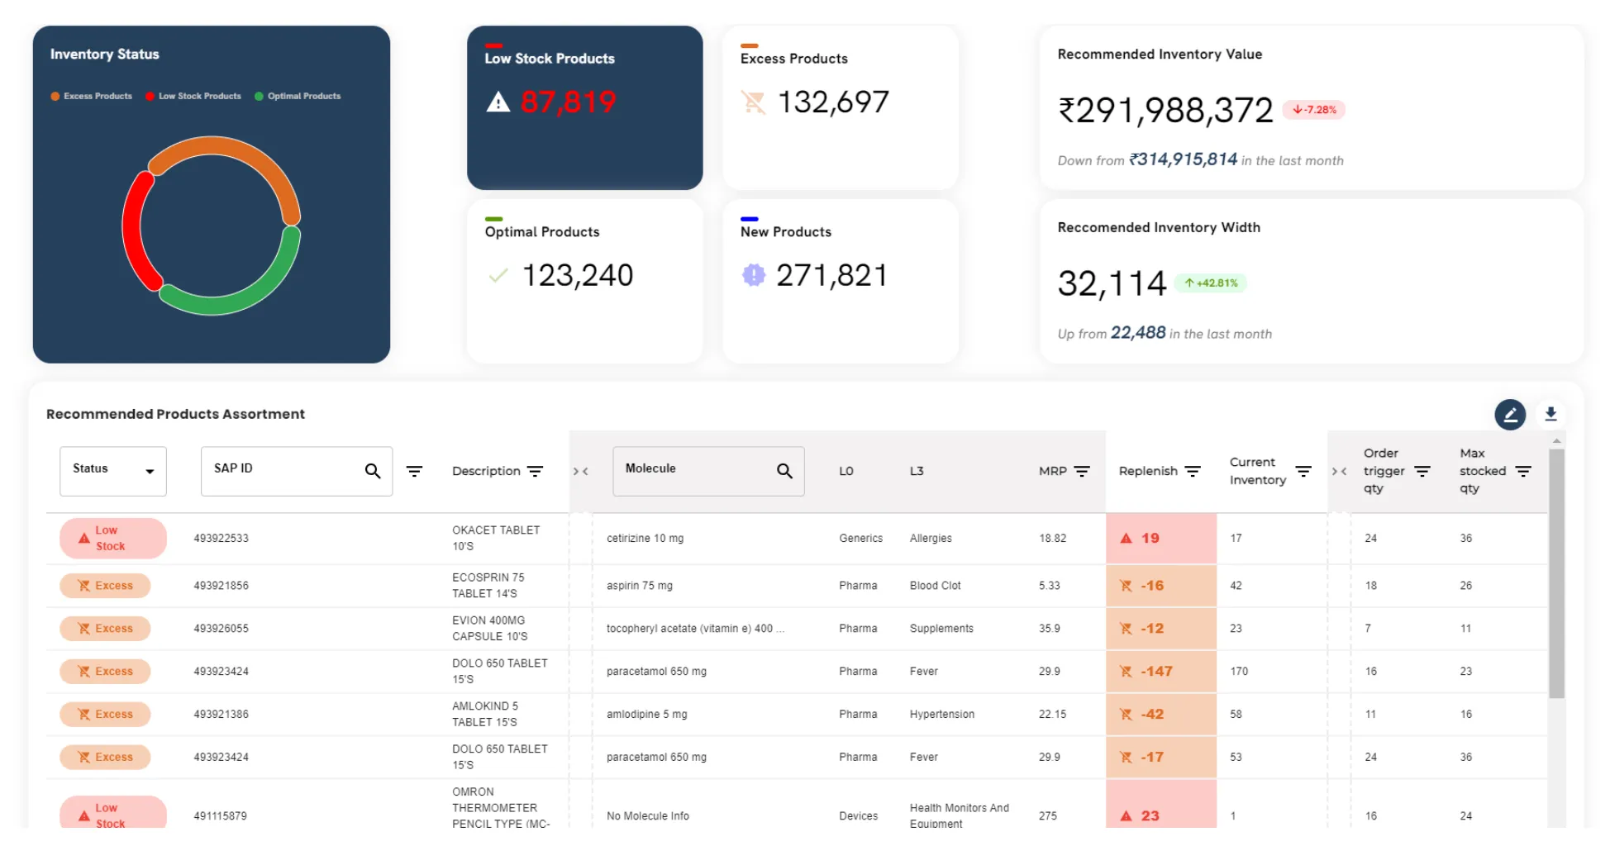This screenshot has width=1610, height=846.
Task: Click the Low Stock badge for OMRON THERMOMETER
Action: [x=113, y=814]
